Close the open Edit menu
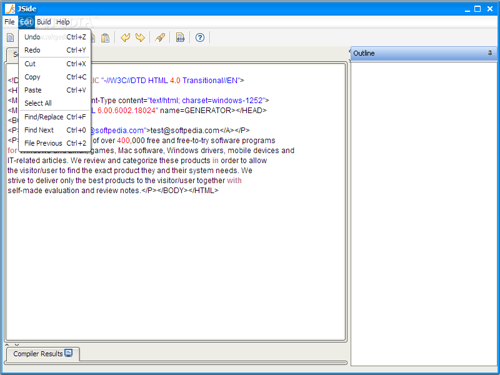This screenshot has height=375, width=500. click(26, 22)
